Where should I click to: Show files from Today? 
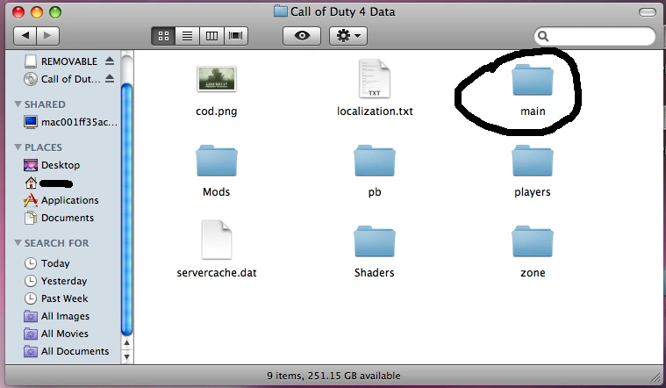pos(47,263)
